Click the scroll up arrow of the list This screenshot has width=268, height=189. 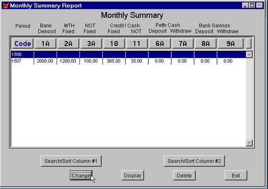(249, 55)
